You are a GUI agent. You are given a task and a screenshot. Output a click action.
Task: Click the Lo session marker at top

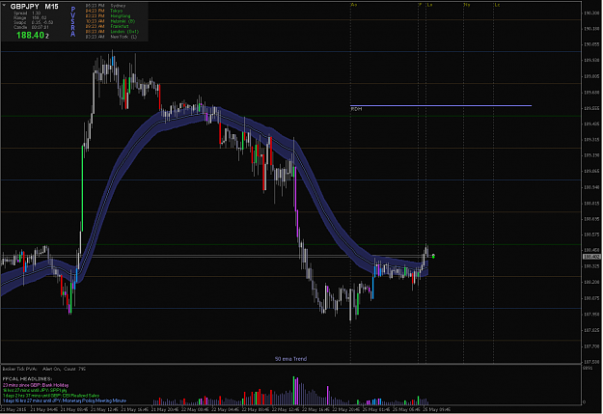pos(429,5)
